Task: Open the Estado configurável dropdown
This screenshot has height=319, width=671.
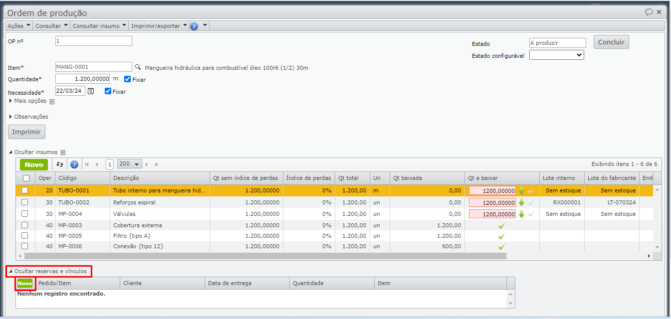Action: (556, 55)
